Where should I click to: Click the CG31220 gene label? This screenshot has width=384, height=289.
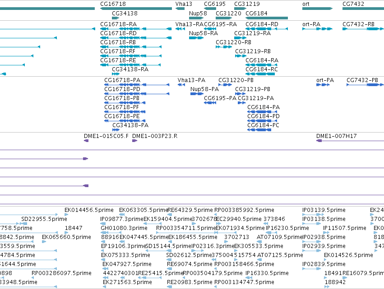(228, 14)
